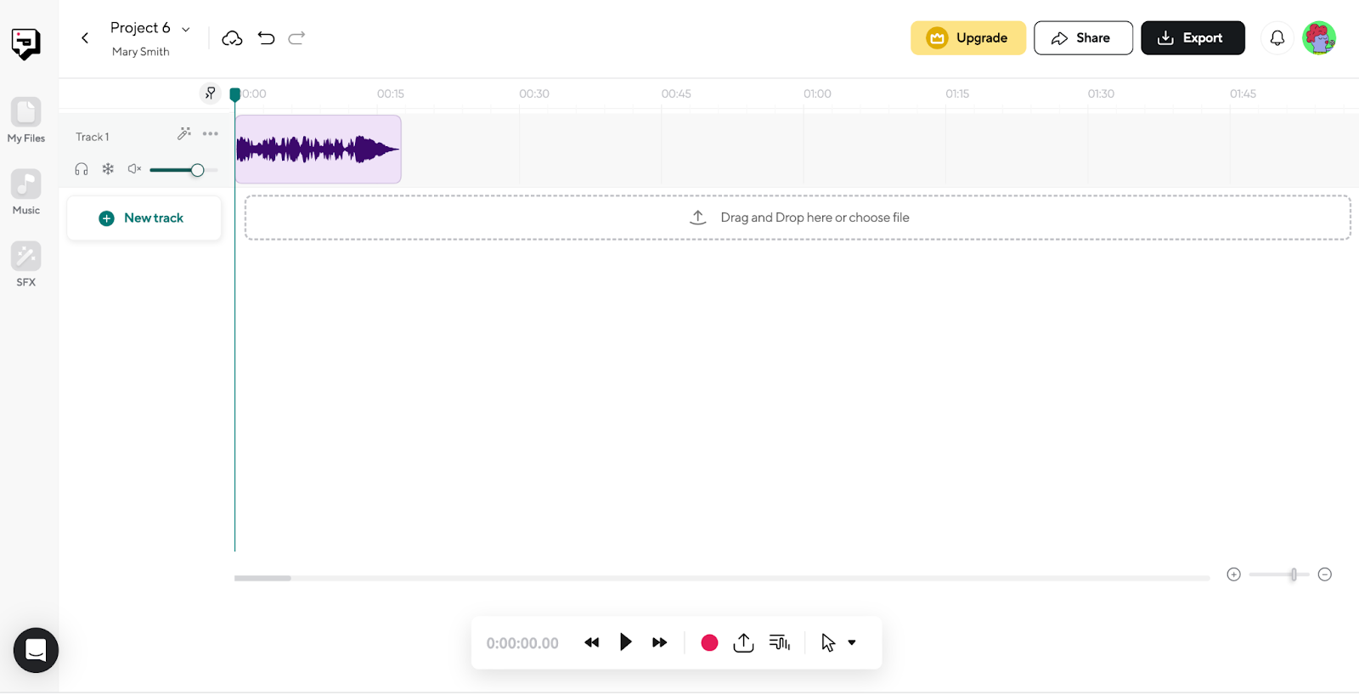Click the Share button
The image size is (1359, 695).
click(1083, 38)
